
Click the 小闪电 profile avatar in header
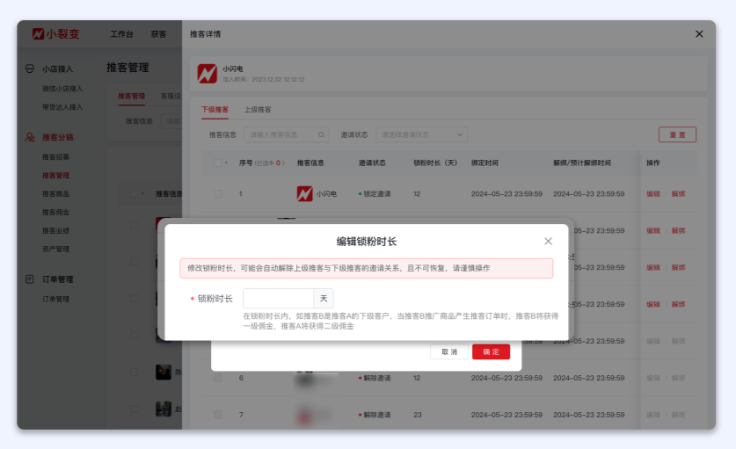coord(207,74)
